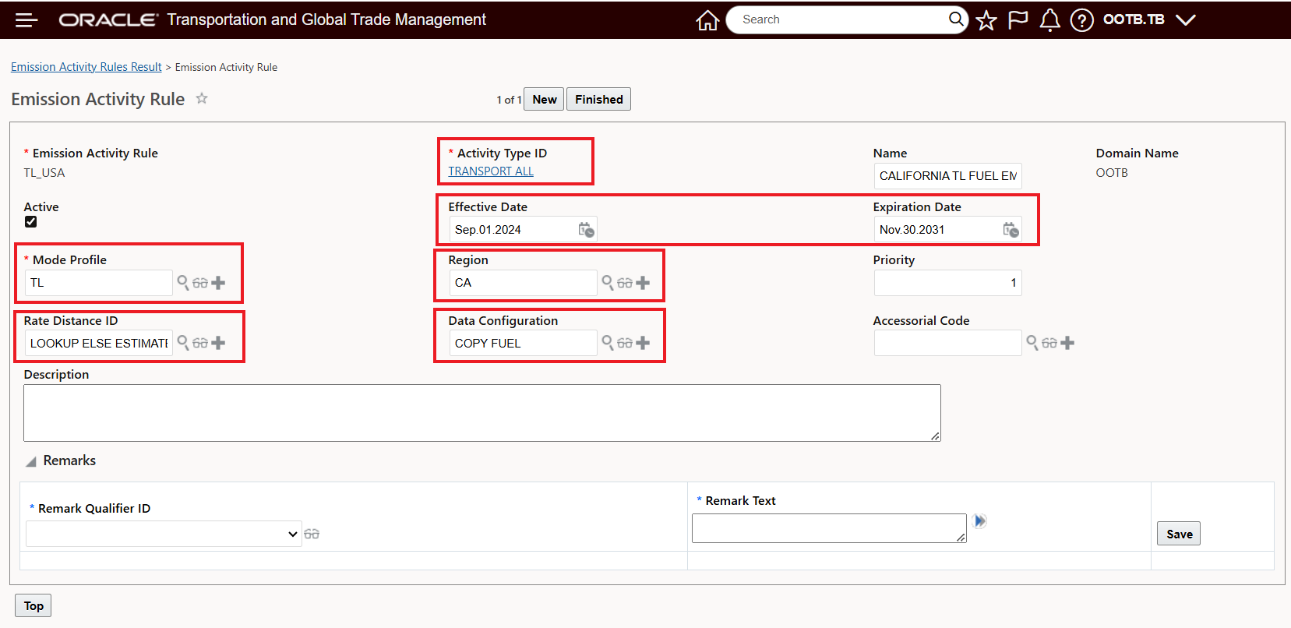Edit the Priority field

[x=947, y=283]
